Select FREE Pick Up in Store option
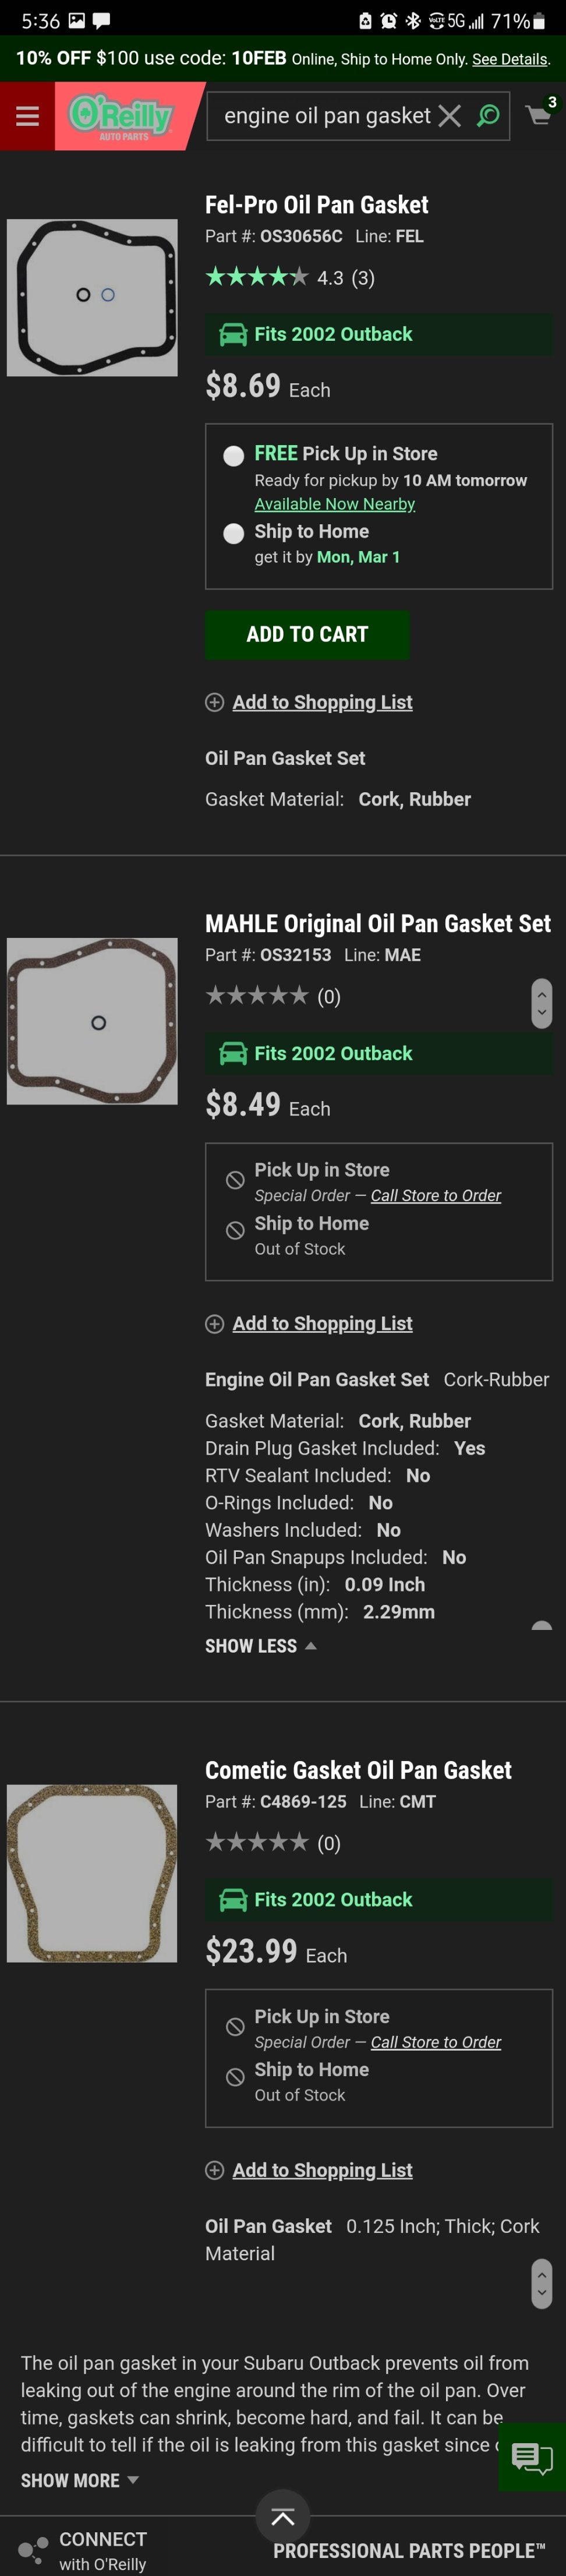Image resolution: width=566 pixels, height=2576 pixels. pyautogui.click(x=233, y=455)
